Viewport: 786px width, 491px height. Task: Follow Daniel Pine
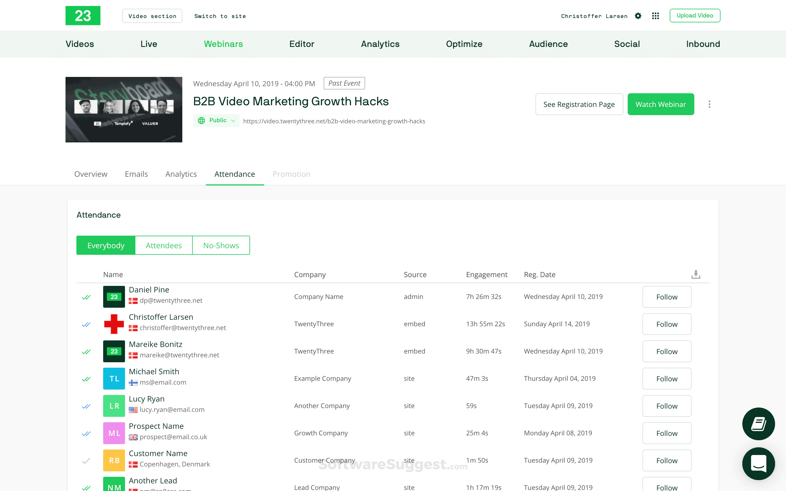(666, 297)
